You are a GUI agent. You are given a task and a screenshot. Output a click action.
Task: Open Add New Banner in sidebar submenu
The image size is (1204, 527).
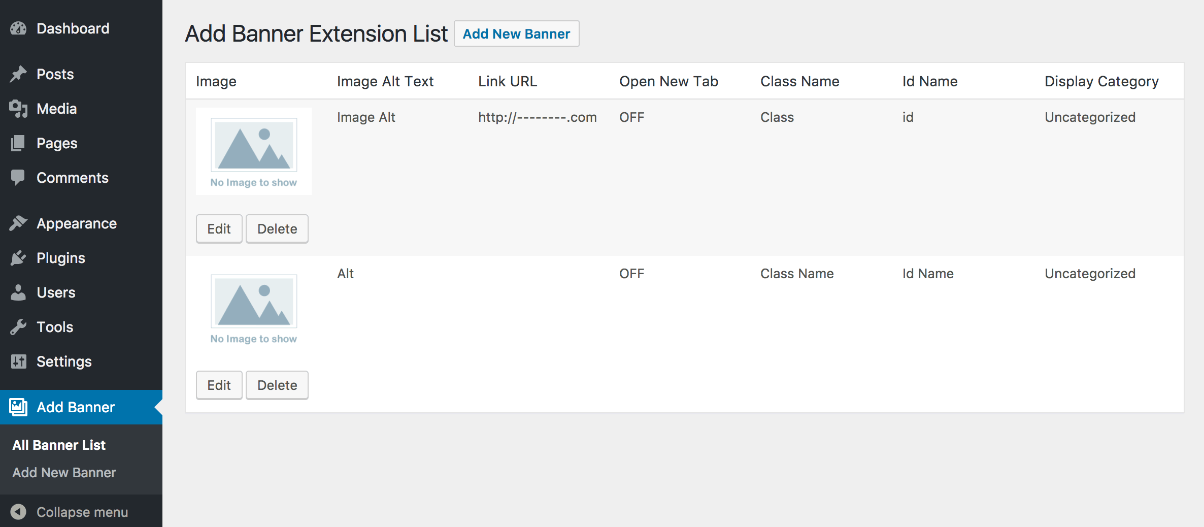click(x=64, y=473)
